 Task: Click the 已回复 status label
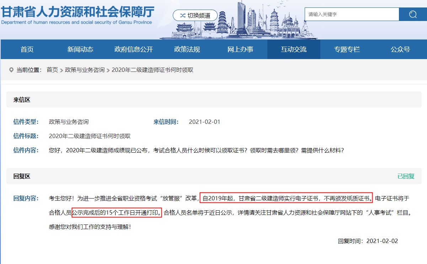pyautogui.click(x=405, y=176)
